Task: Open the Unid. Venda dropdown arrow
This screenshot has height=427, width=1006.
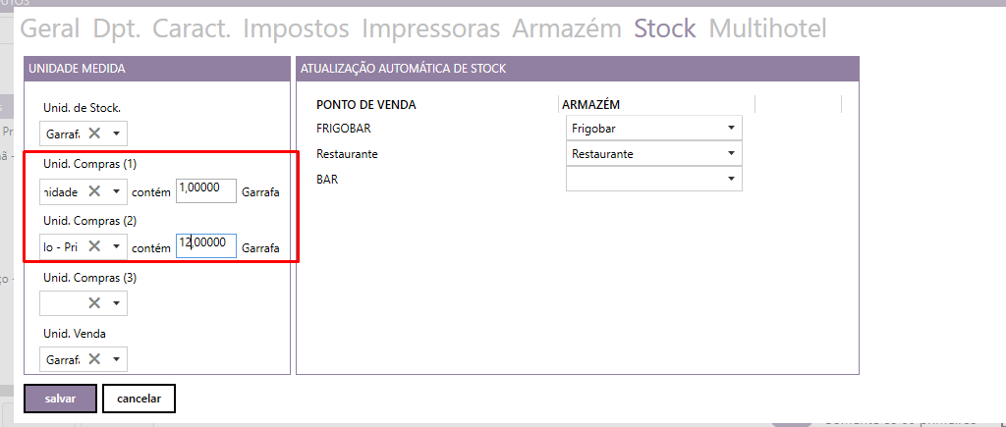Action: (x=116, y=359)
